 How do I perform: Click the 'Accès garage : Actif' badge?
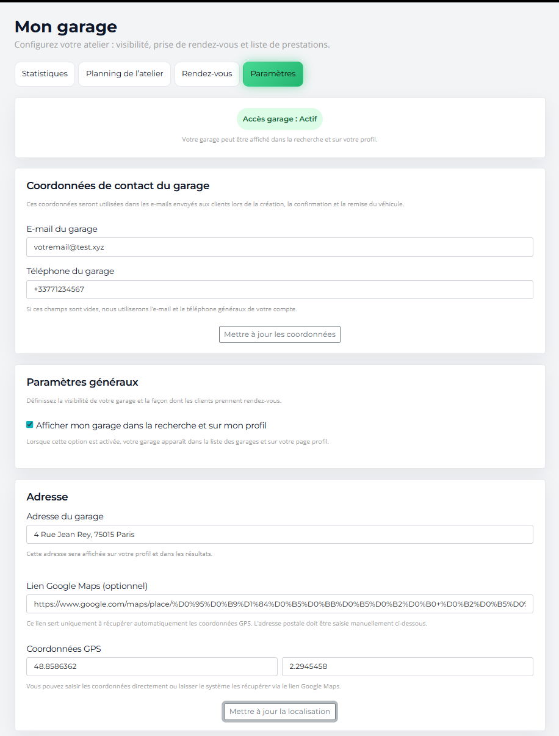click(279, 118)
